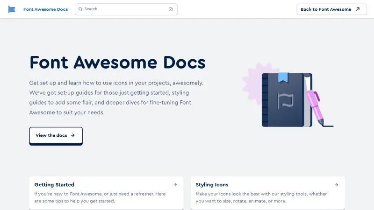This screenshot has width=374, height=210.
Task: Click the blue bookmark on the notebook
Action: coord(283,77)
